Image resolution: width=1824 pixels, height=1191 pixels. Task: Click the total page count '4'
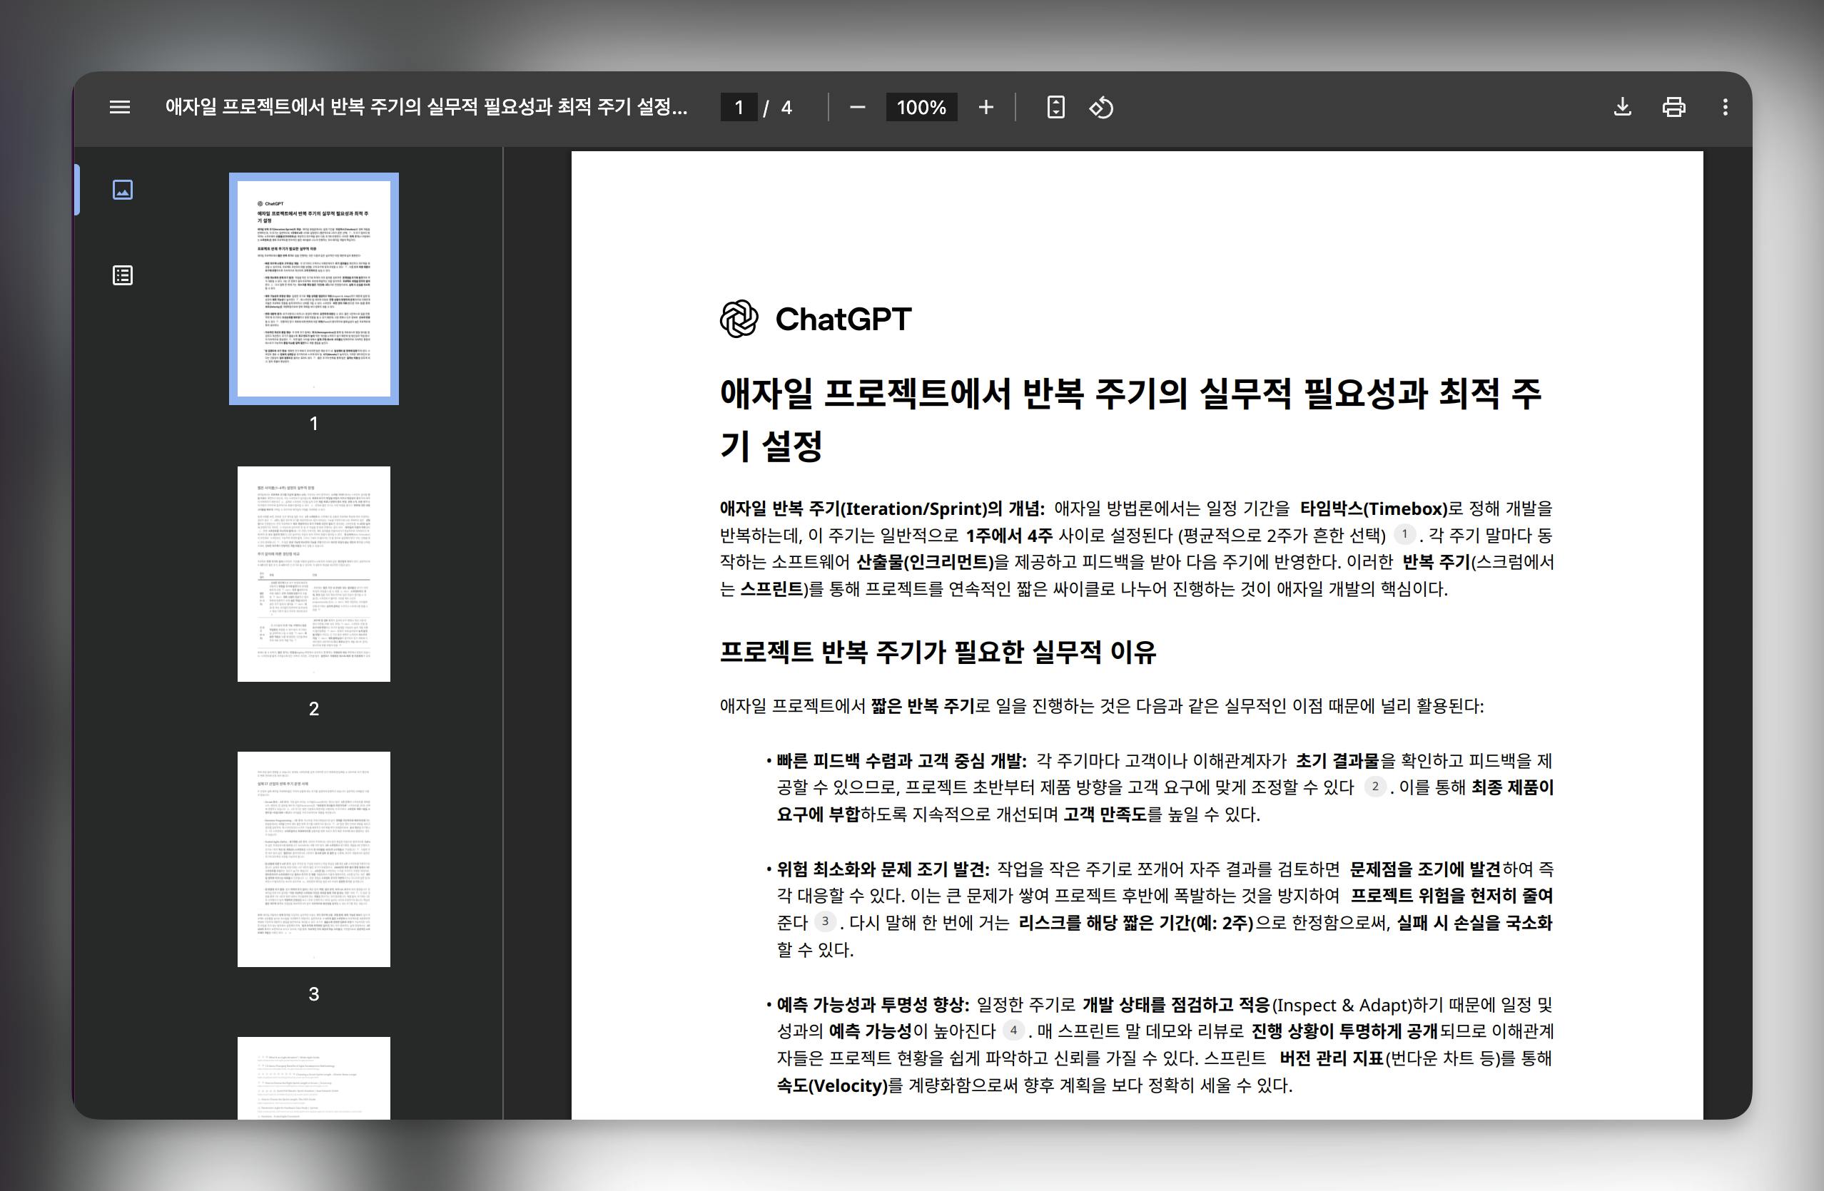point(786,107)
